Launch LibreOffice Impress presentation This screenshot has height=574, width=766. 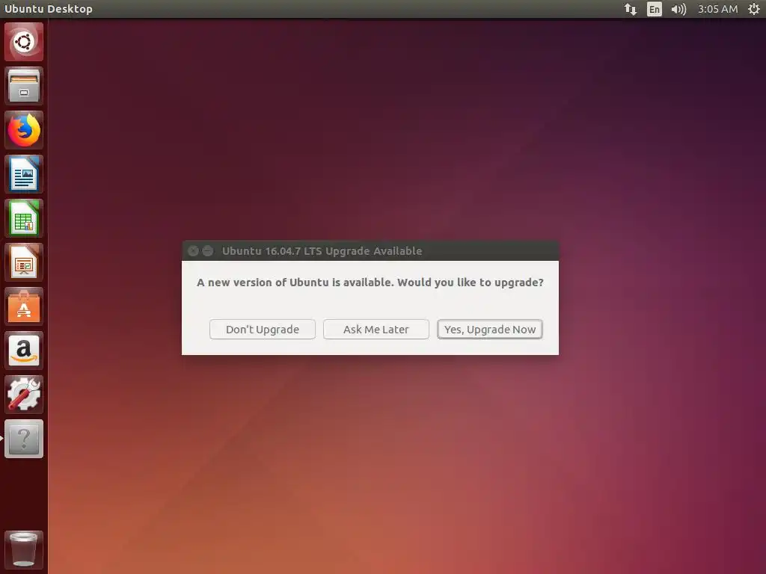point(23,262)
